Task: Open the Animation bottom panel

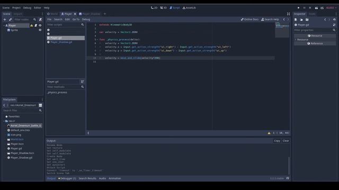Action: pyautogui.click(x=114, y=178)
